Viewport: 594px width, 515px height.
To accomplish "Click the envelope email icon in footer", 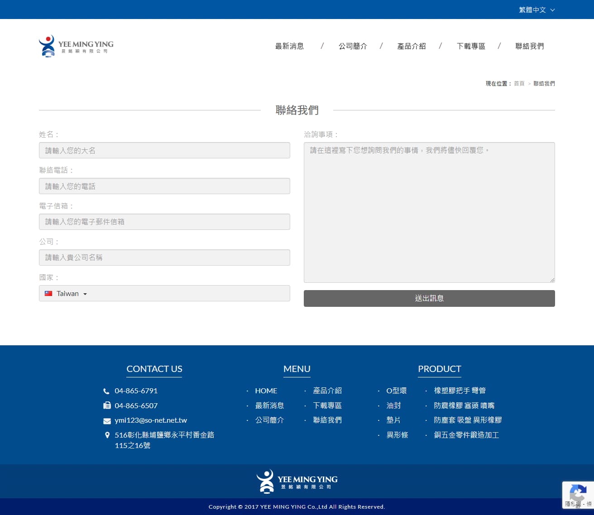I will click(107, 421).
